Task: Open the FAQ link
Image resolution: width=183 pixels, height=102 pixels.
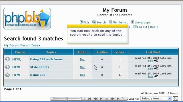Action: click(86, 22)
